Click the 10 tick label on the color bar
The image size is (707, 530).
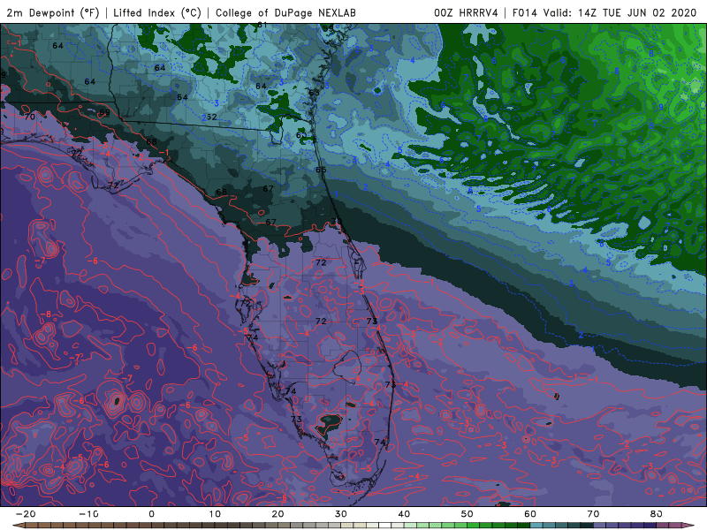click(x=215, y=514)
